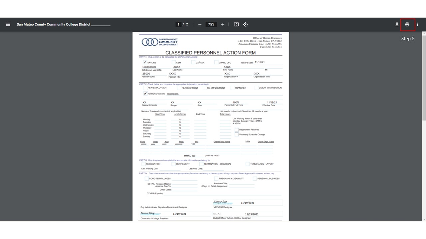Check the TERMINATION – DISMISSAL checkbox
This screenshot has height=239, width=426.
[x=201, y=164]
